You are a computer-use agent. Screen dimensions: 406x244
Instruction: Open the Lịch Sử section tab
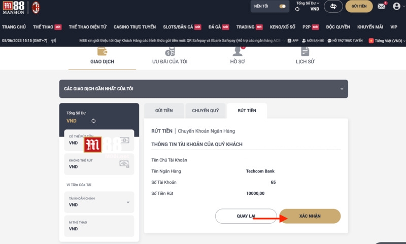point(305,56)
